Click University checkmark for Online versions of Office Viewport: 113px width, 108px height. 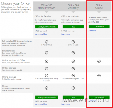[73, 61]
